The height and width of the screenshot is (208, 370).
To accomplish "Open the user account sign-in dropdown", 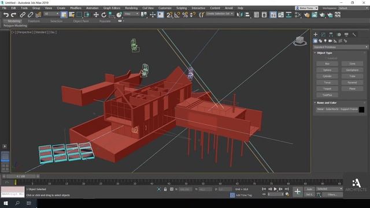I will click(306, 8).
